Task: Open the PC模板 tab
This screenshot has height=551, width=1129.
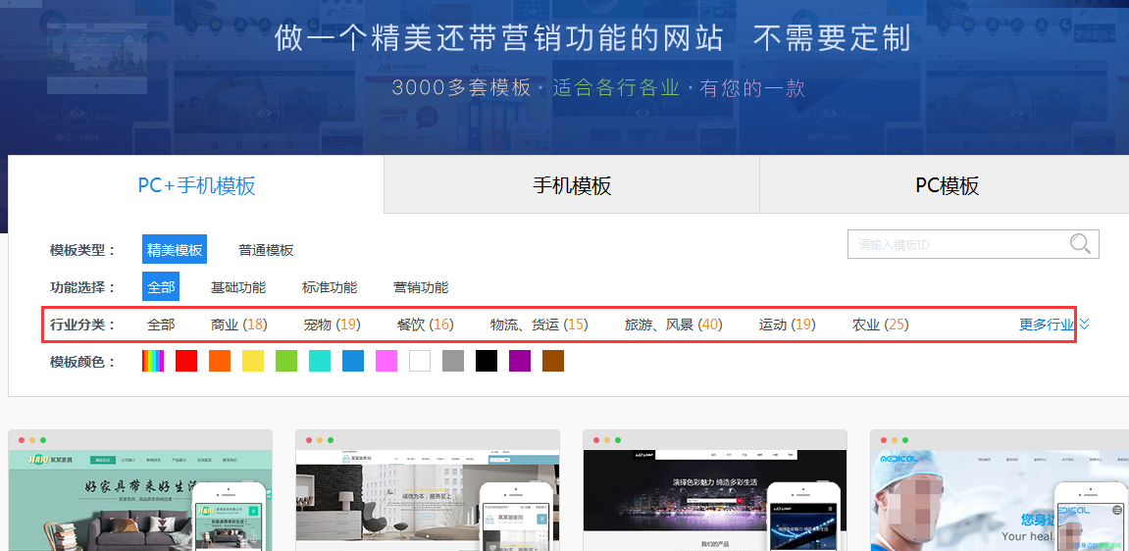Action: click(947, 185)
